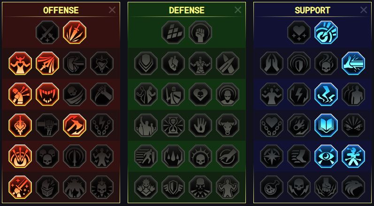The image size is (374, 206).
Task: Select the bull head mastery in Defense
Action: 228,125
